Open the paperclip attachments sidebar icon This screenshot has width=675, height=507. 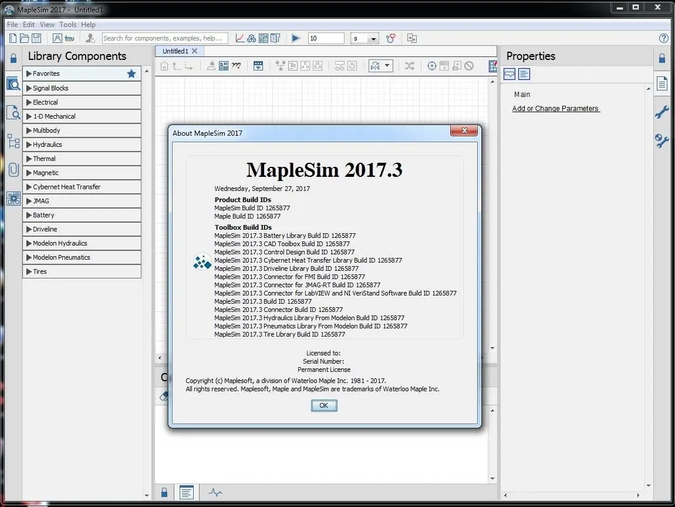click(x=14, y=169)
